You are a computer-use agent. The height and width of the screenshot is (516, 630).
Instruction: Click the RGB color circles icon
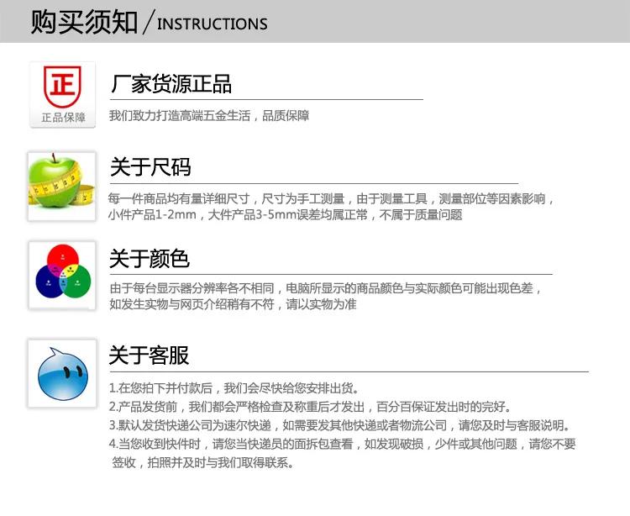(62, 276)
